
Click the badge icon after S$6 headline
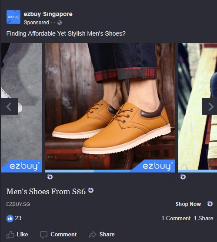pos(91,190)
